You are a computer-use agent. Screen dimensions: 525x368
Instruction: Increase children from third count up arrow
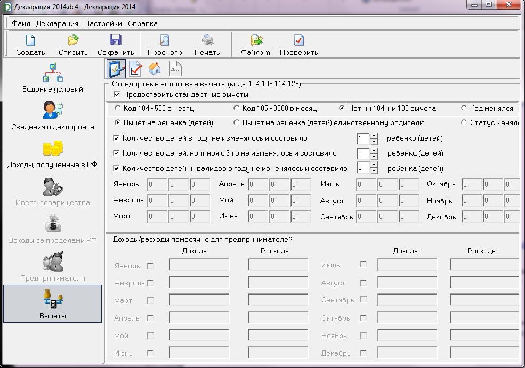pyautogui.click(x=374, y=150)
